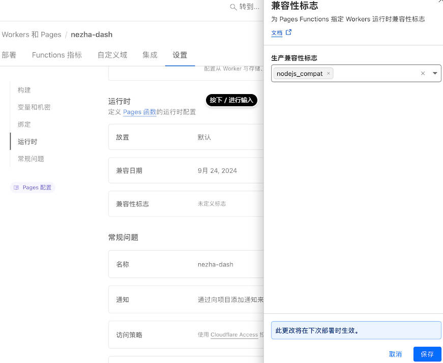Open the 部署 tab
The image size is (443, 363).
point(9,55)
